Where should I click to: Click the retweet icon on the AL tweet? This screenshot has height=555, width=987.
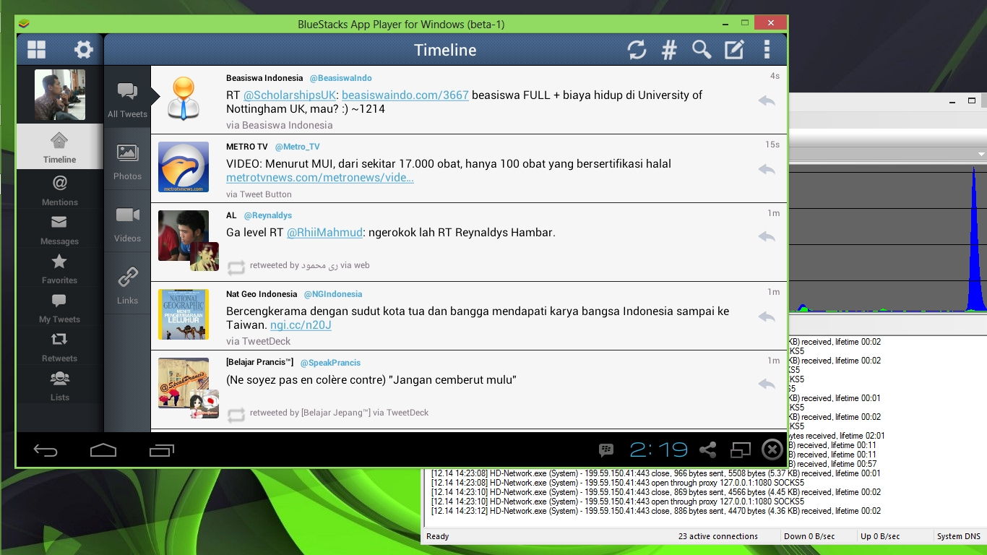pos(236,267)
